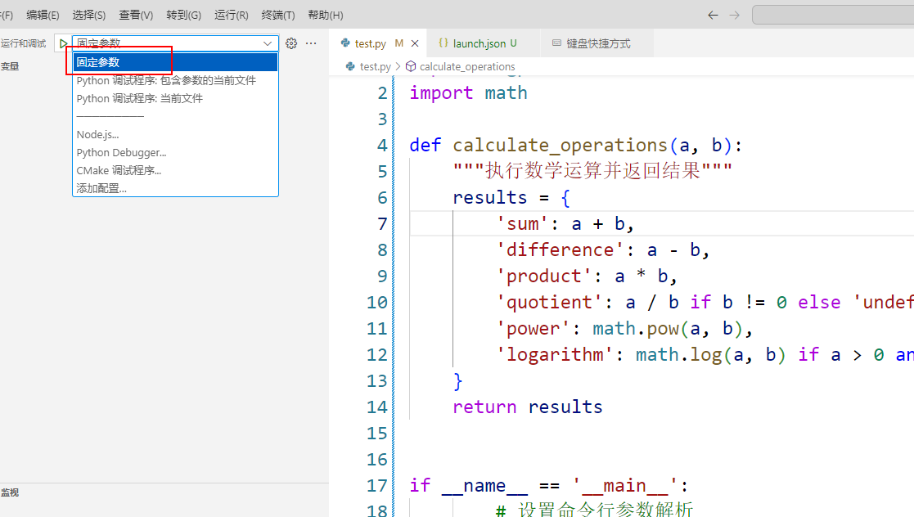Start debugging with the green play icon

[x=63, y=43]
